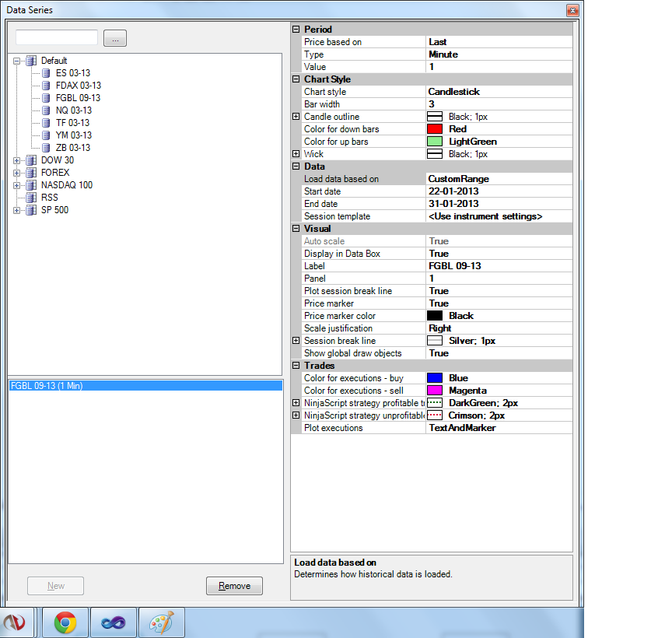Screen dimensions: 658x638
Task: Open Google Chrome from the taskbar
Action: point(65,622)
